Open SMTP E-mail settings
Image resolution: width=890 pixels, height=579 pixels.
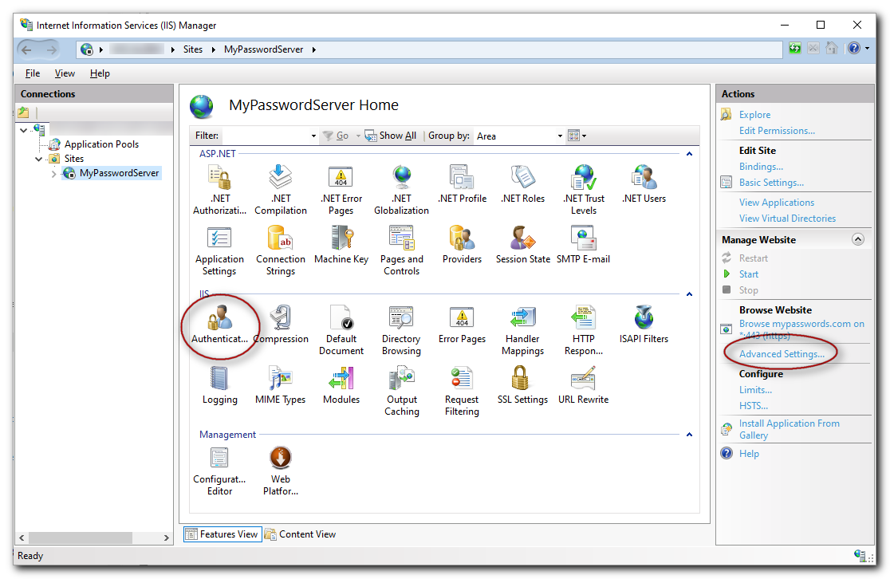(584, 245)
